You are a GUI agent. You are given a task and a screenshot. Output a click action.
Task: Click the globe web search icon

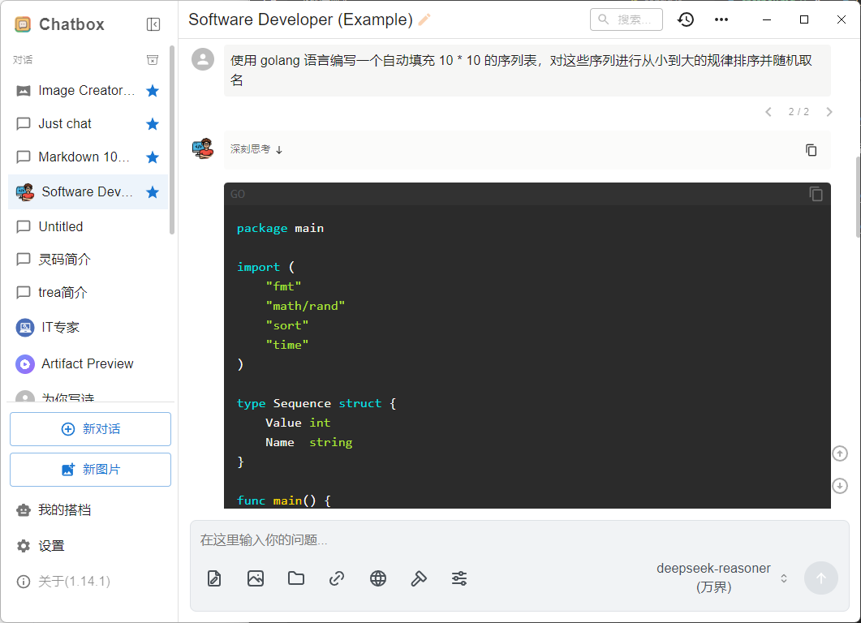(x=378, y=578)
